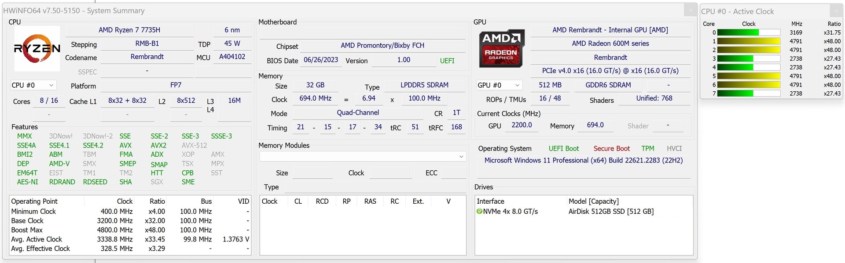Click the green UEFI label
Viewport: 845px width, 263px height.
[447, 61]
